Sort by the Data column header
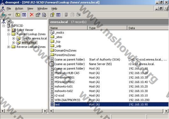Image resolution: width=169 pixels, height=119 pixels. [x=148, y=28]
